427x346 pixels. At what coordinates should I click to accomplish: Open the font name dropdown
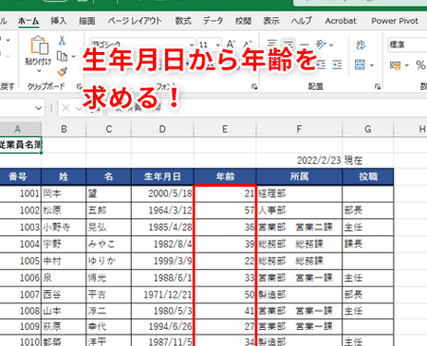[x=192, y=45]
